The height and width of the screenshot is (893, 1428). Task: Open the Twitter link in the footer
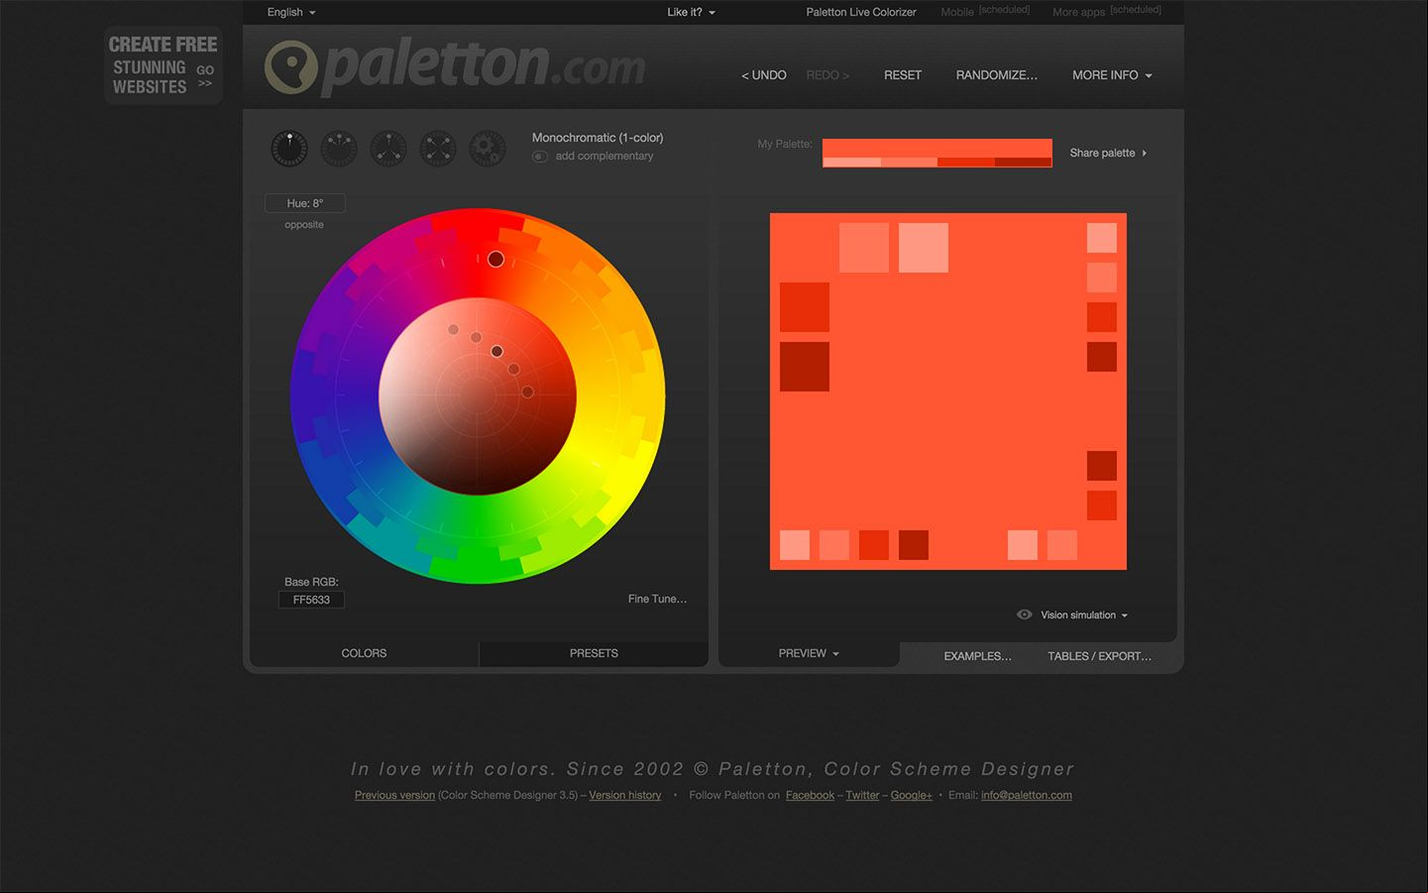(x=862, y=795)
